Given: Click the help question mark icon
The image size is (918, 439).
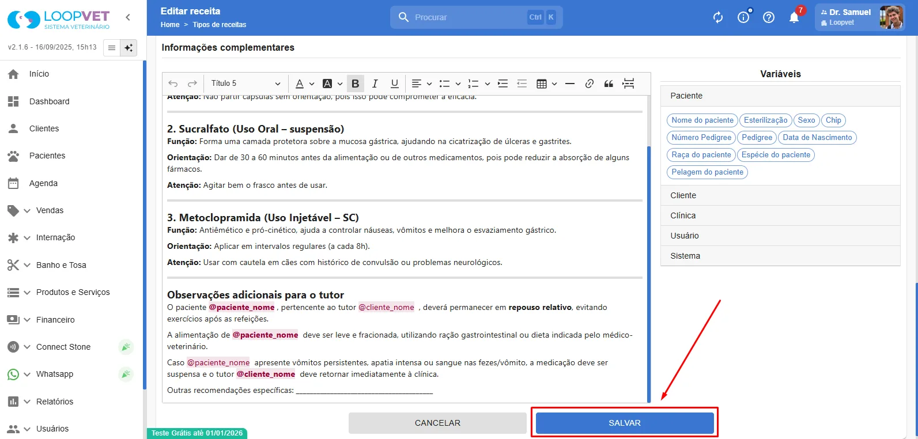Looking at the screenshot, I should click(x=769, y=17).
